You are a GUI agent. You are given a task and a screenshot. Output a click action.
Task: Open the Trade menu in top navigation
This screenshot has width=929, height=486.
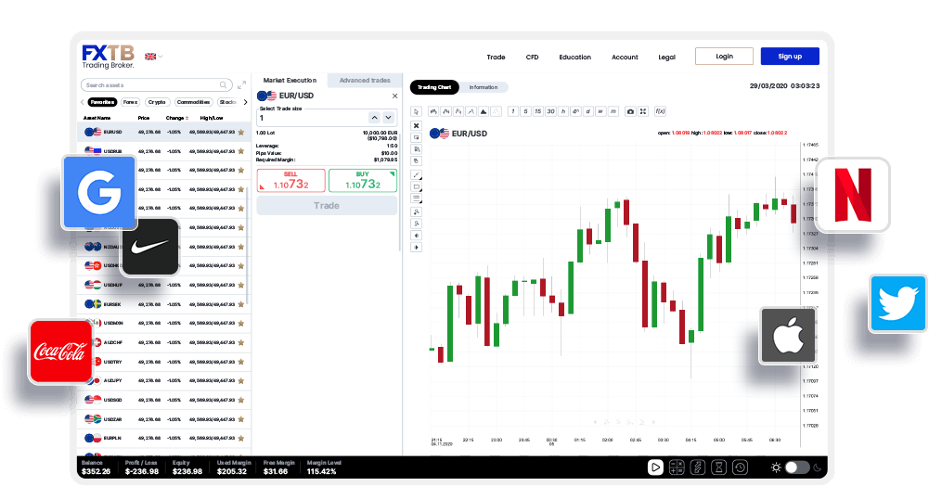pyautogui.click(x=496, y=58)
